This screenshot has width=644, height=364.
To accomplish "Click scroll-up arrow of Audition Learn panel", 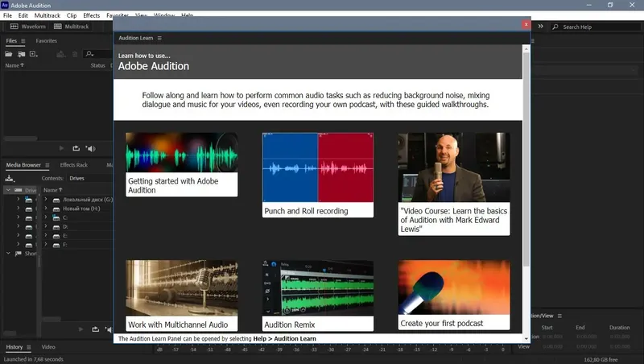I will (526, 48).
